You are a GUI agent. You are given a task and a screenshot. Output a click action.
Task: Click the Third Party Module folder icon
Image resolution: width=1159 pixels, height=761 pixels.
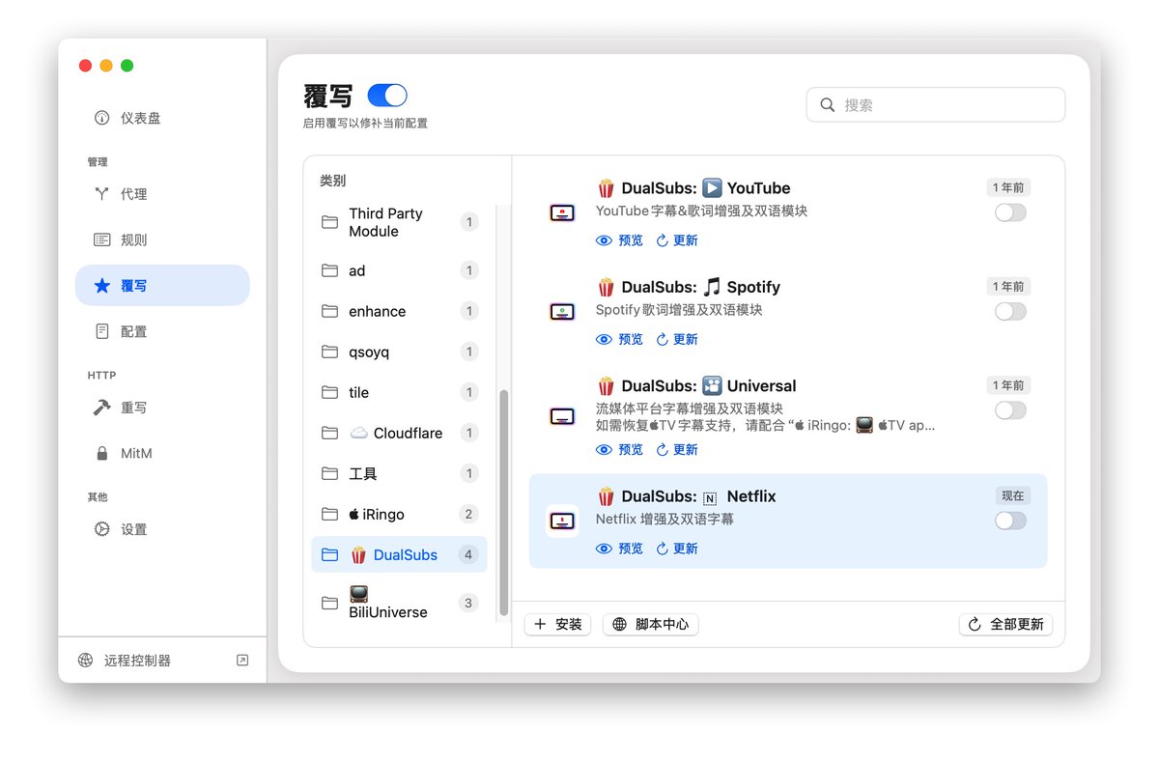tap(329, 222)
